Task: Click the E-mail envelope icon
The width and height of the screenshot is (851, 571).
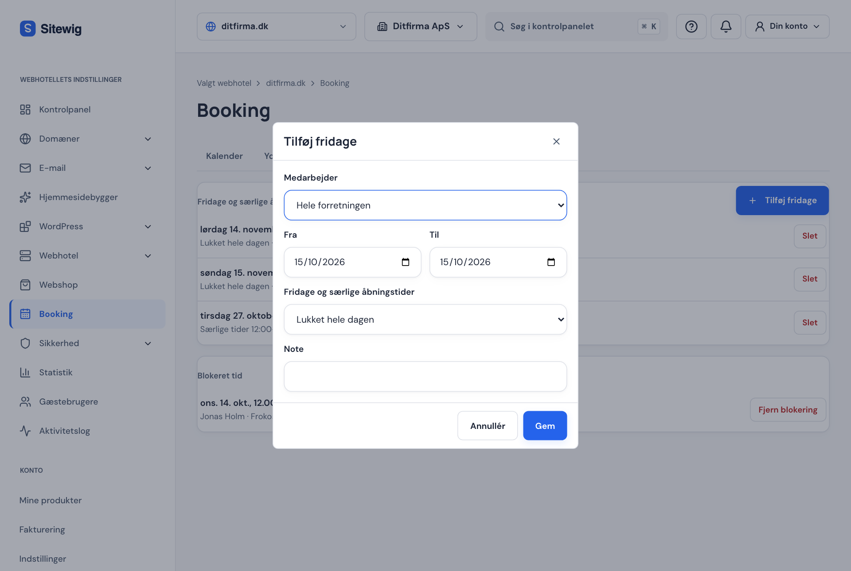Action: click(x=25, y=168)
